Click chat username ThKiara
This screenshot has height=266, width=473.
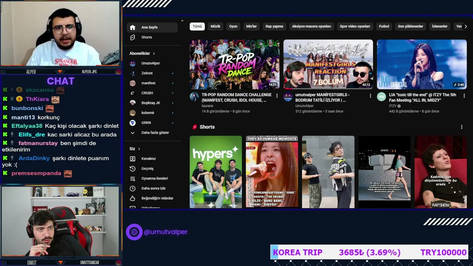(37, 99)
